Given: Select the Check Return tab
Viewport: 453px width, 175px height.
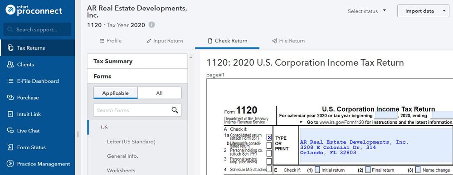Looking at the screenshot, I should pyautogui.click(x=227, y=41).
